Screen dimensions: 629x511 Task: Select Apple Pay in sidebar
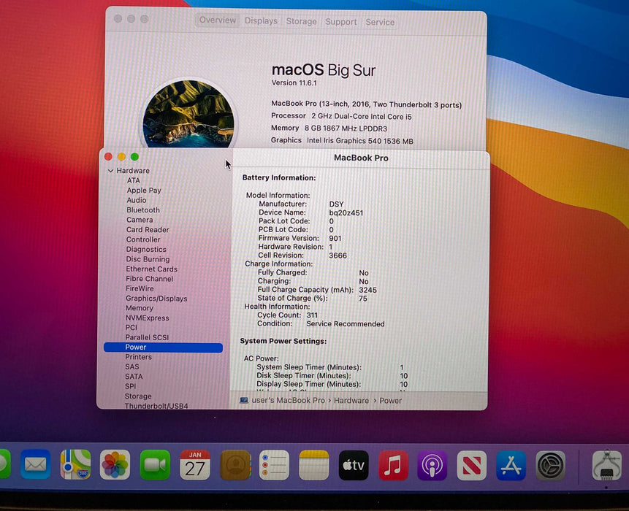coord(144,191)
